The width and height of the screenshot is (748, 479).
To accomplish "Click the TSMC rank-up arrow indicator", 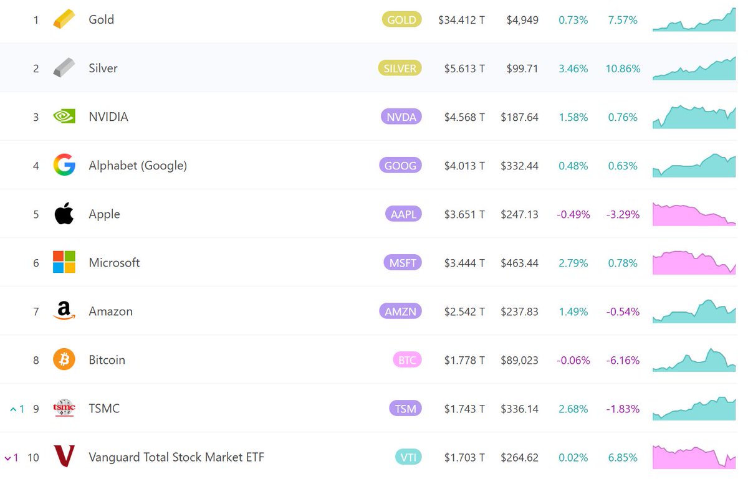I will click(x=13, y=409).
